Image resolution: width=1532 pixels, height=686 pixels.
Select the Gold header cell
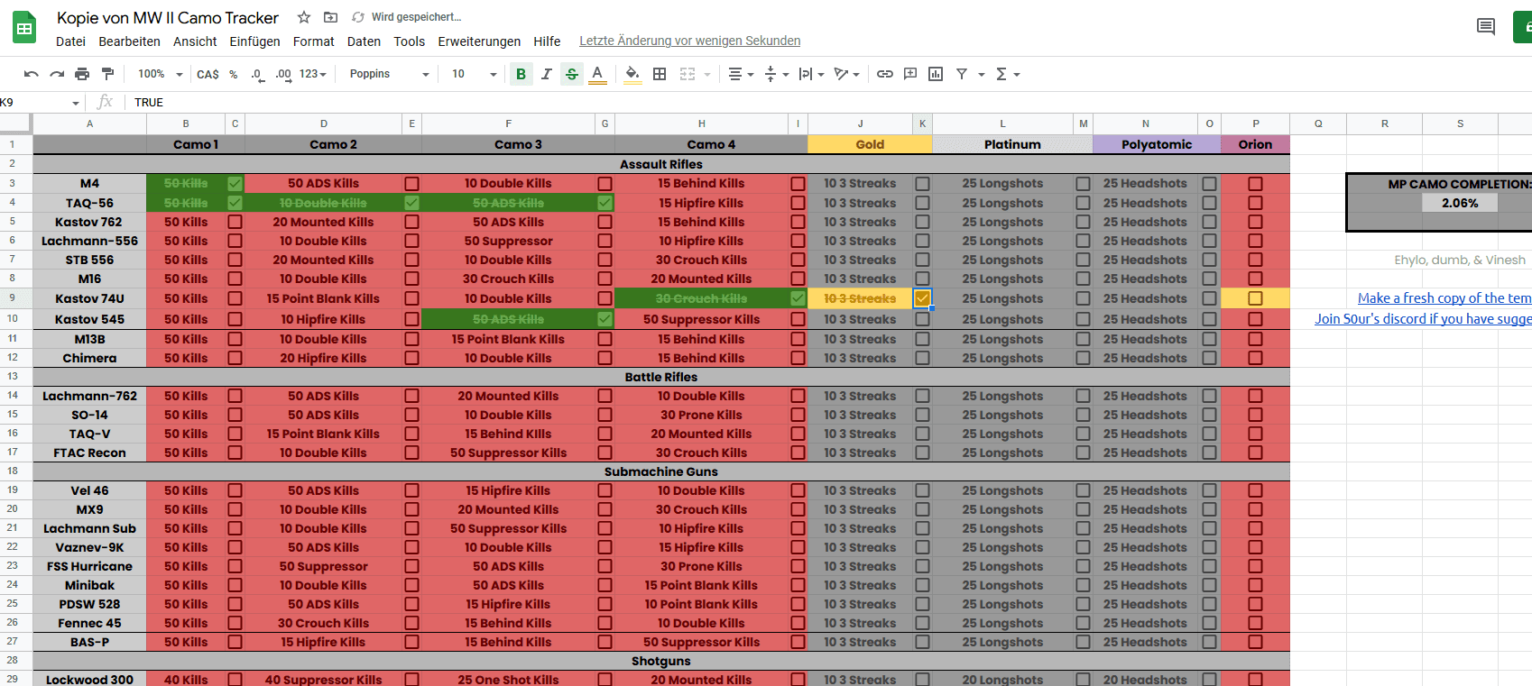[x=870, y=144]
